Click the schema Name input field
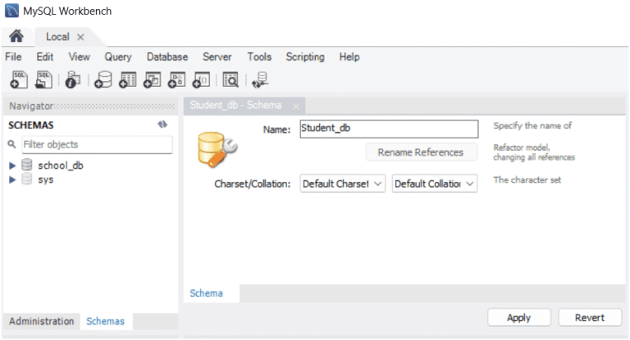630x340 pixels. 389,129
